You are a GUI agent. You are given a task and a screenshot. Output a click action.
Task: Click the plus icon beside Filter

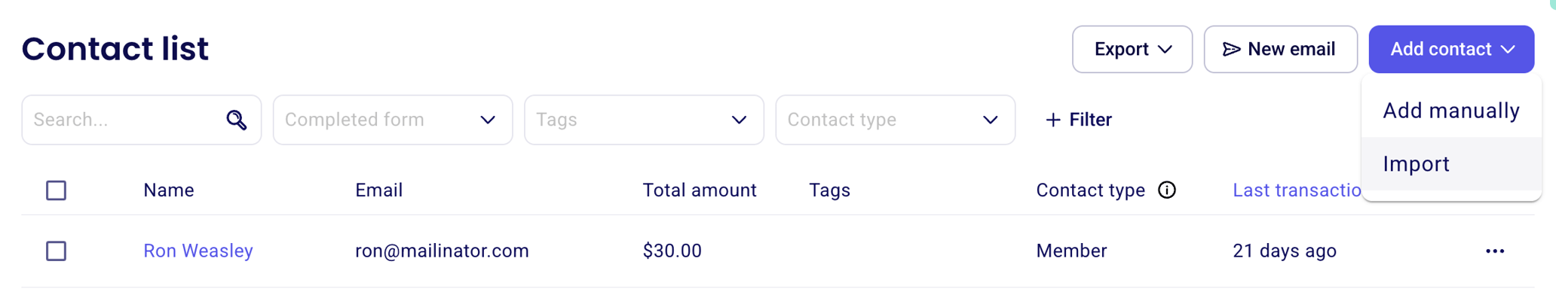pos(1053,120)
